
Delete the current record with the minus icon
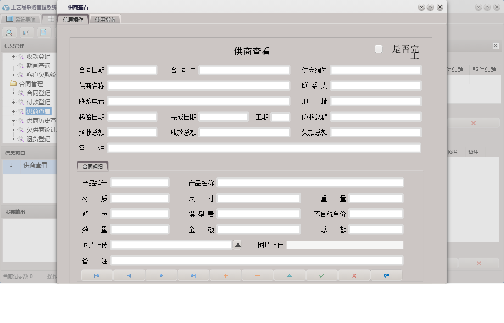point(258,275)
